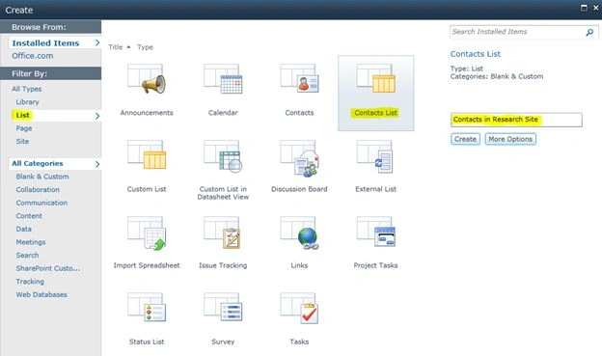Screen dimensions: 602x356
Task: Pick the Discussion Board template icon
Action: pyautogui.click(x=299, y=158)
